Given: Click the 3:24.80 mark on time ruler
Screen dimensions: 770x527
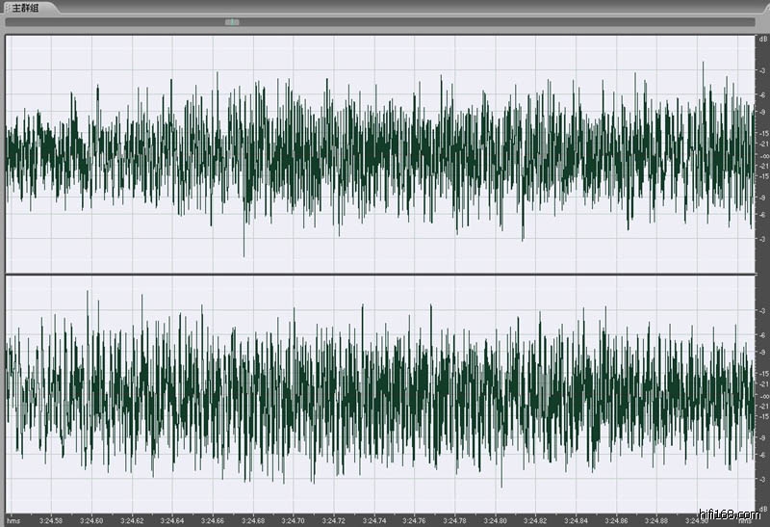Looking at the screenshot, I should (496, 520).
